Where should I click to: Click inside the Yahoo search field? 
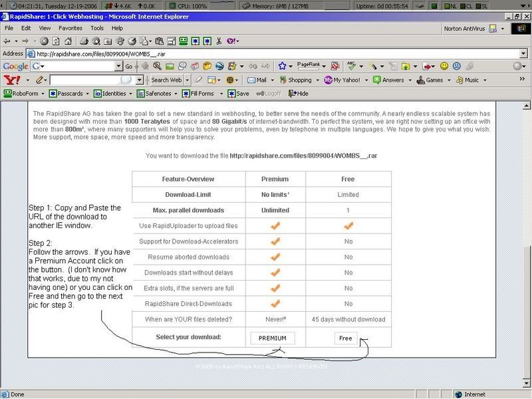86,80
